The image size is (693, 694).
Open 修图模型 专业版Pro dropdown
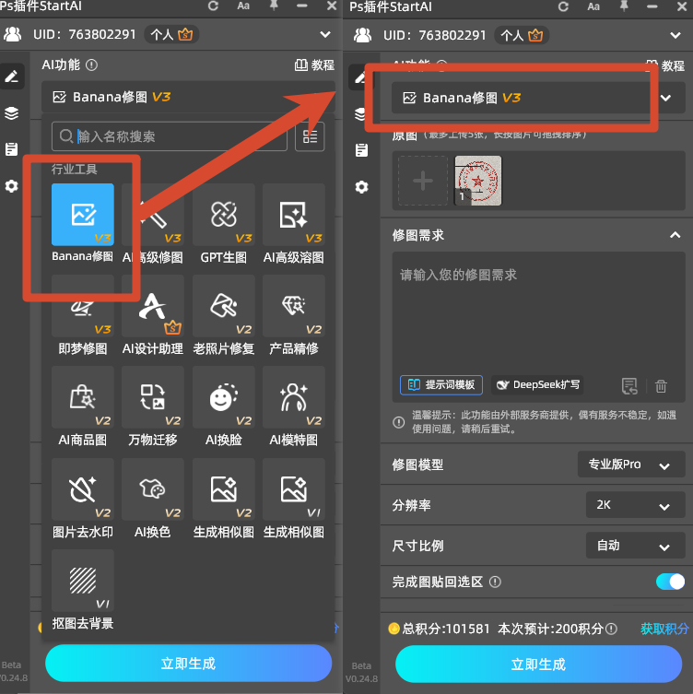(631, 465)
